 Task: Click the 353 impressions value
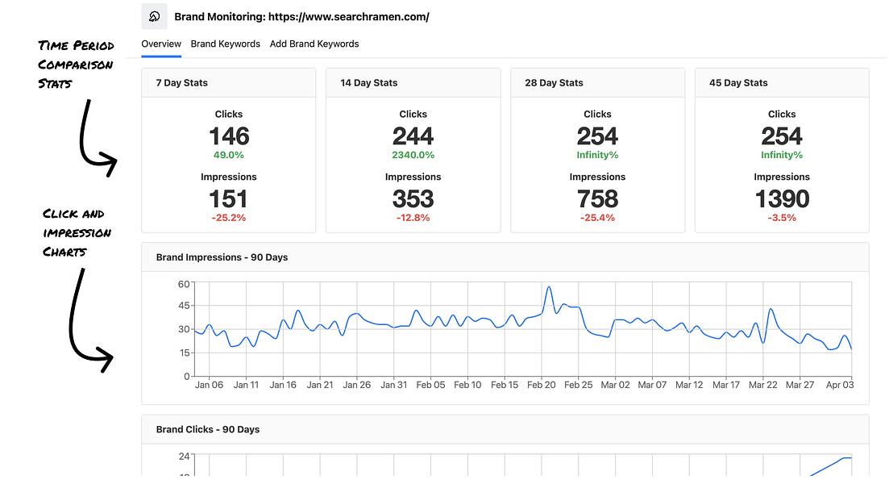pos(413,199)
